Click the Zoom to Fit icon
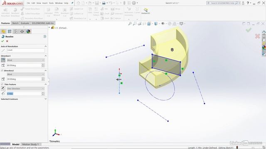The image size is (266, 149). click(130, 24)
